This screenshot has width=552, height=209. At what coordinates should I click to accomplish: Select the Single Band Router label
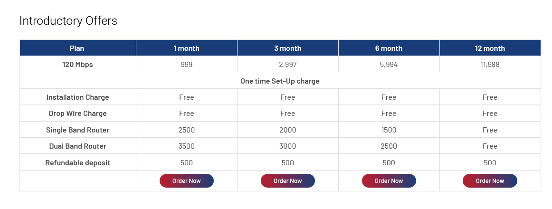[x=77, y=130]
